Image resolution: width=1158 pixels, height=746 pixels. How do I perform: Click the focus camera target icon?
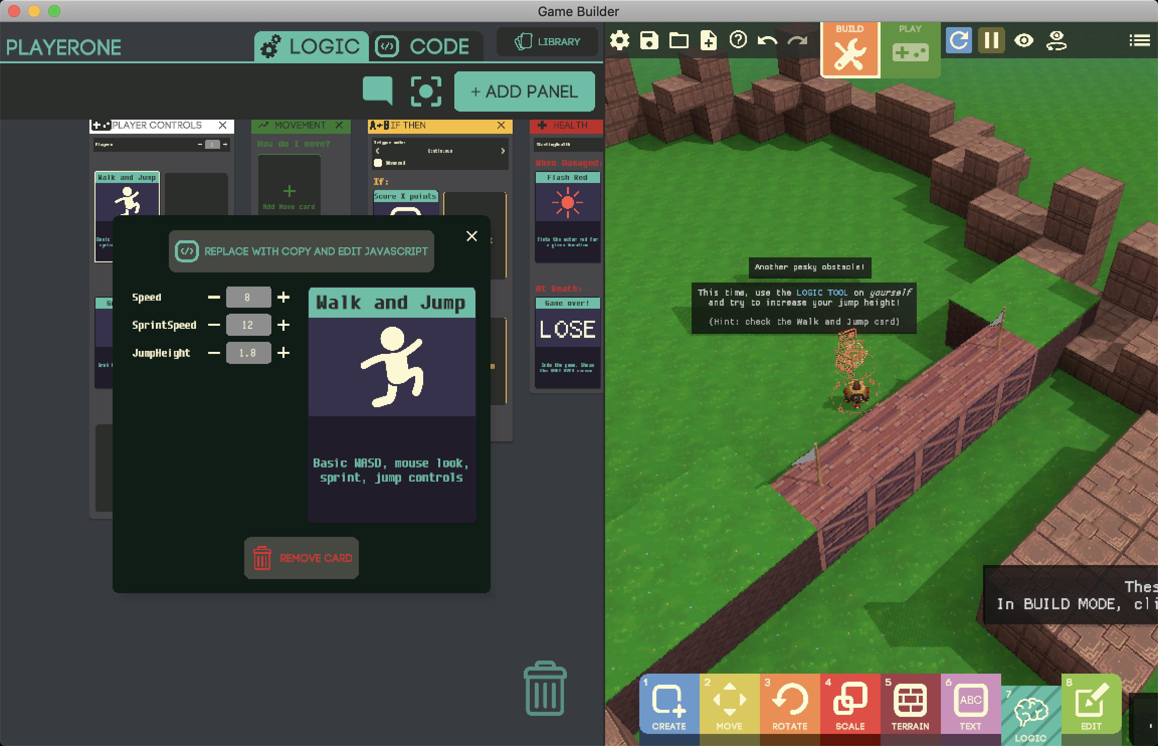pyautogui.click(x=426, y=91)
